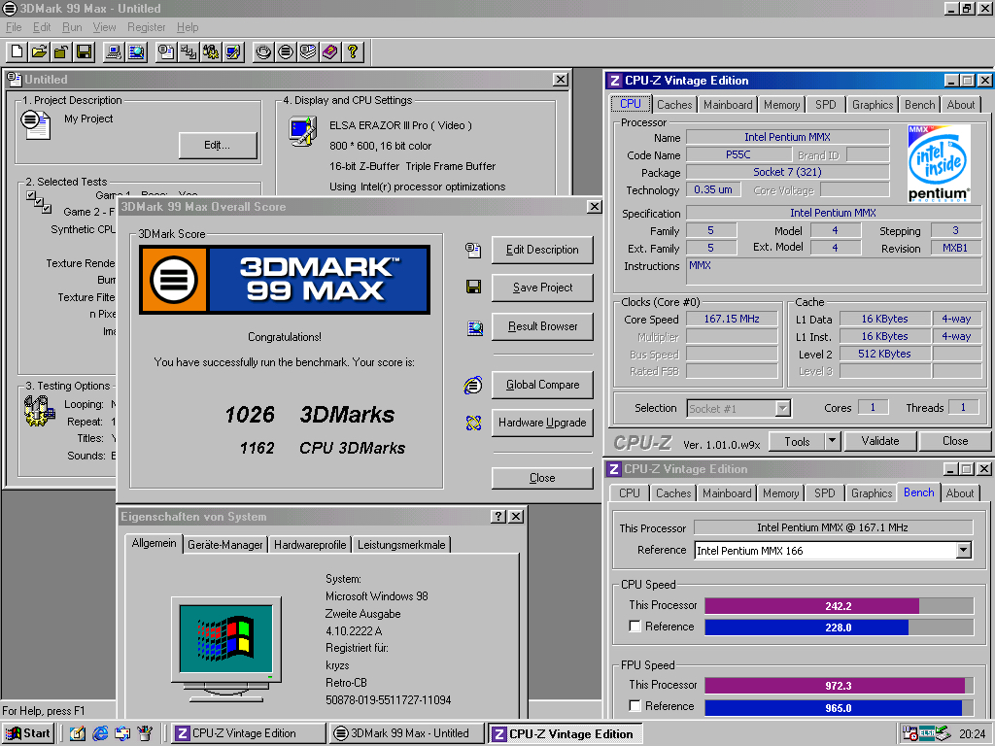Image resolution: width=995 pixels, height=746 pixels.
Task: Click the computer system info toolbar icon
Action: (x=114, y=52)
